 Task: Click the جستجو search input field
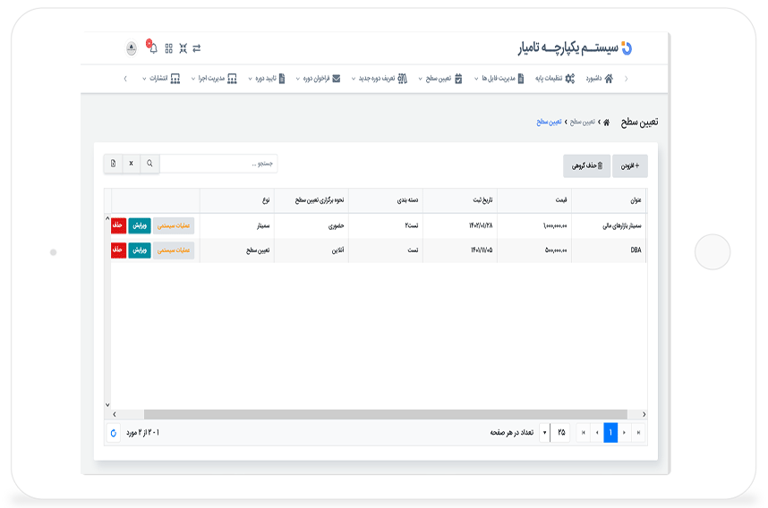coord(218,164)
